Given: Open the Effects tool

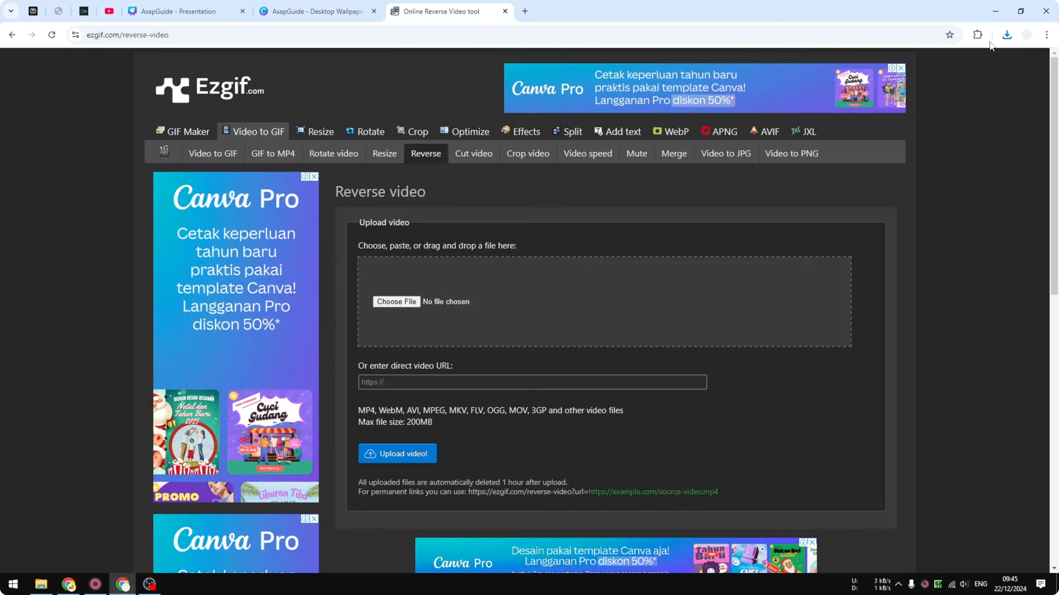Looking at the screenshot, I should pos(521,131).
